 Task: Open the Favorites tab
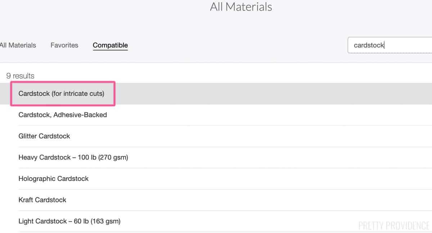click(64, 45)
